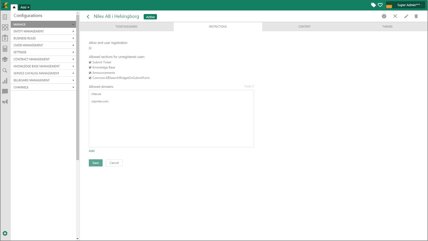
Task: Open the home tab icon
Action: pos(14,7)
